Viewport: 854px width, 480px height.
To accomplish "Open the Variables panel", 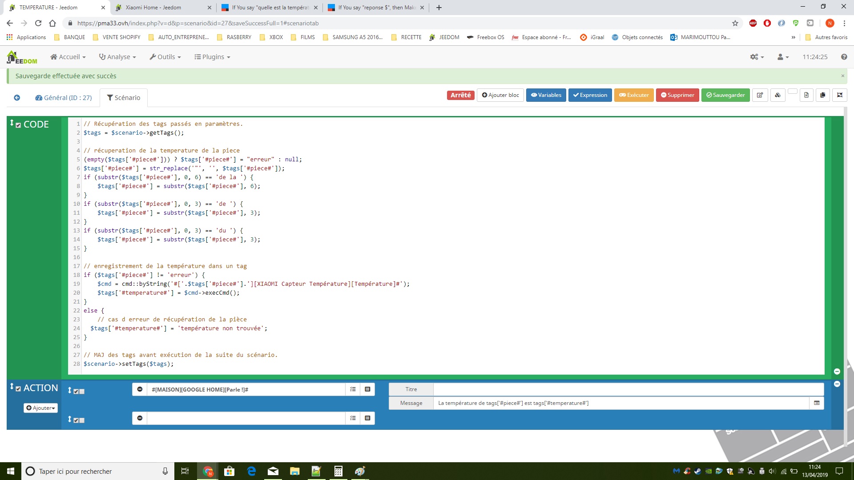I will 546,95.
